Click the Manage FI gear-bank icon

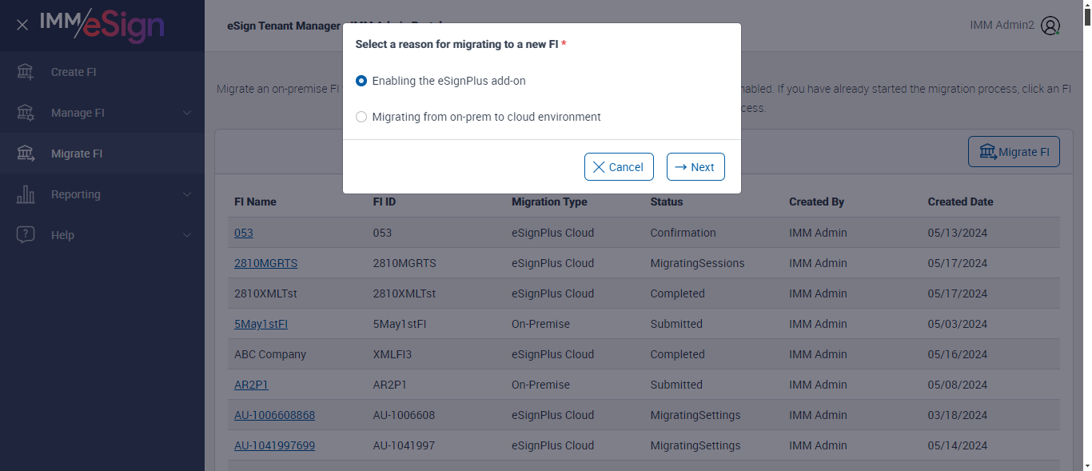26,113
